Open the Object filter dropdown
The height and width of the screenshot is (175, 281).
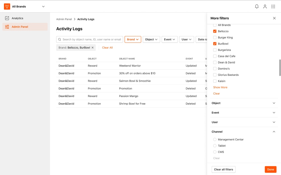tap(151, 39)
